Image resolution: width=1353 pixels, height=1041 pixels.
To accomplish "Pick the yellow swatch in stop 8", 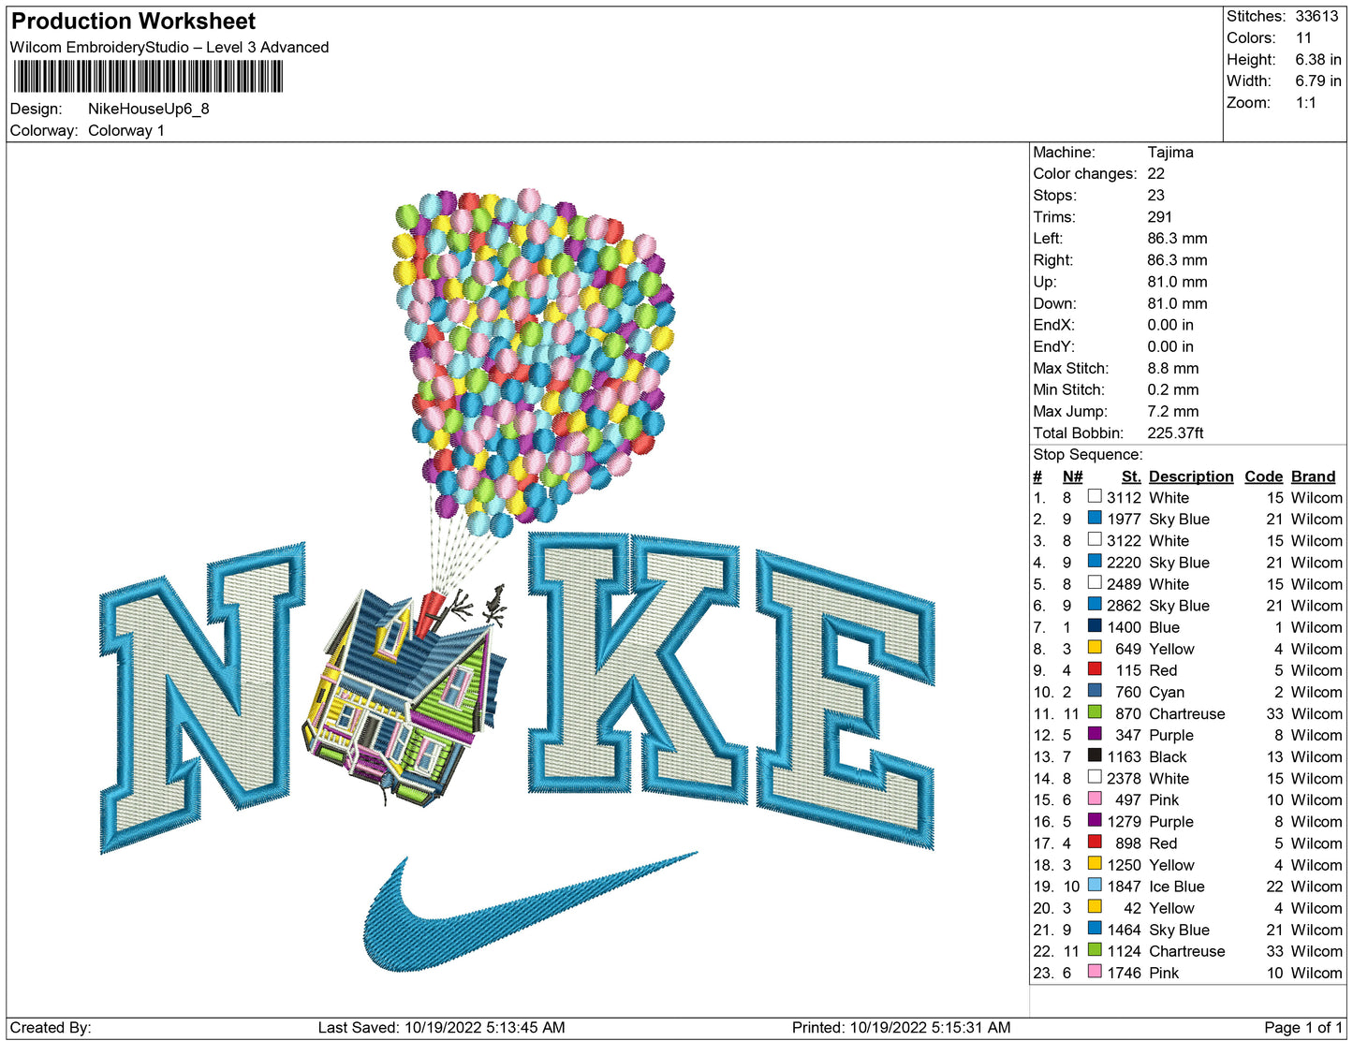I will click(1095, 648).
